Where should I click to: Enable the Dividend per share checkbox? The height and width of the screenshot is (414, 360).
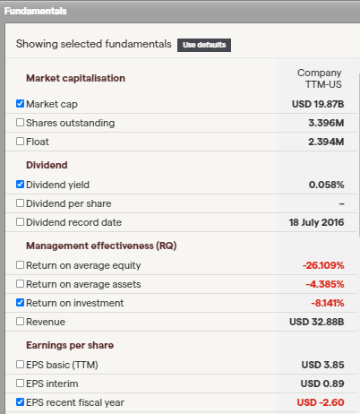coord(20,203)
